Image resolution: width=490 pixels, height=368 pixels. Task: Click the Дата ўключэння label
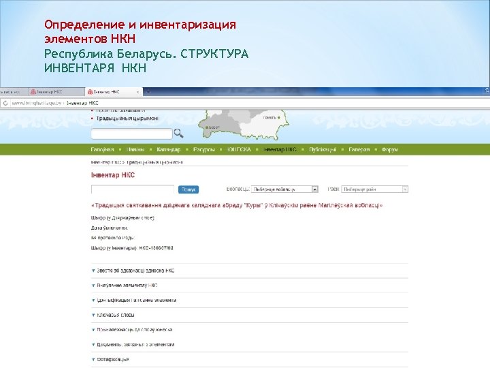(110, 228)
